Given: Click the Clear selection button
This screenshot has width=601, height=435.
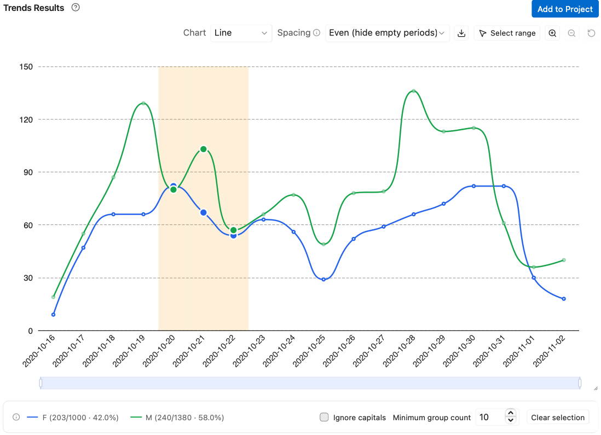Looking at the screenshot, I should coord(558,417).
